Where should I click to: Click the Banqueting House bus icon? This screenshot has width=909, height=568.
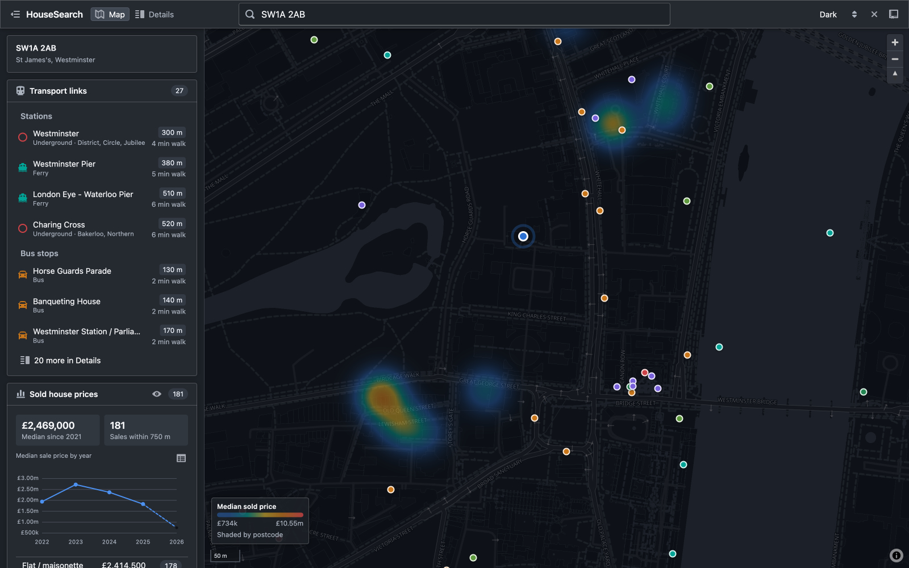coord(23,305)
